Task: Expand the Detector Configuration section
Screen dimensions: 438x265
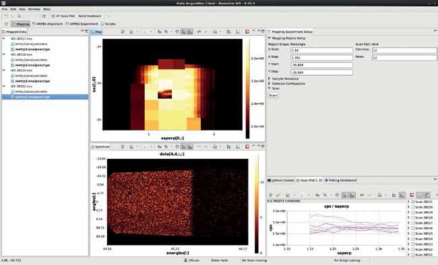Action: pos(270,83)
